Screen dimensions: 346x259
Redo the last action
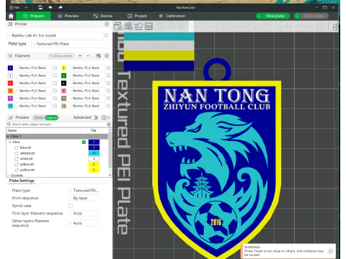(61, 7)
